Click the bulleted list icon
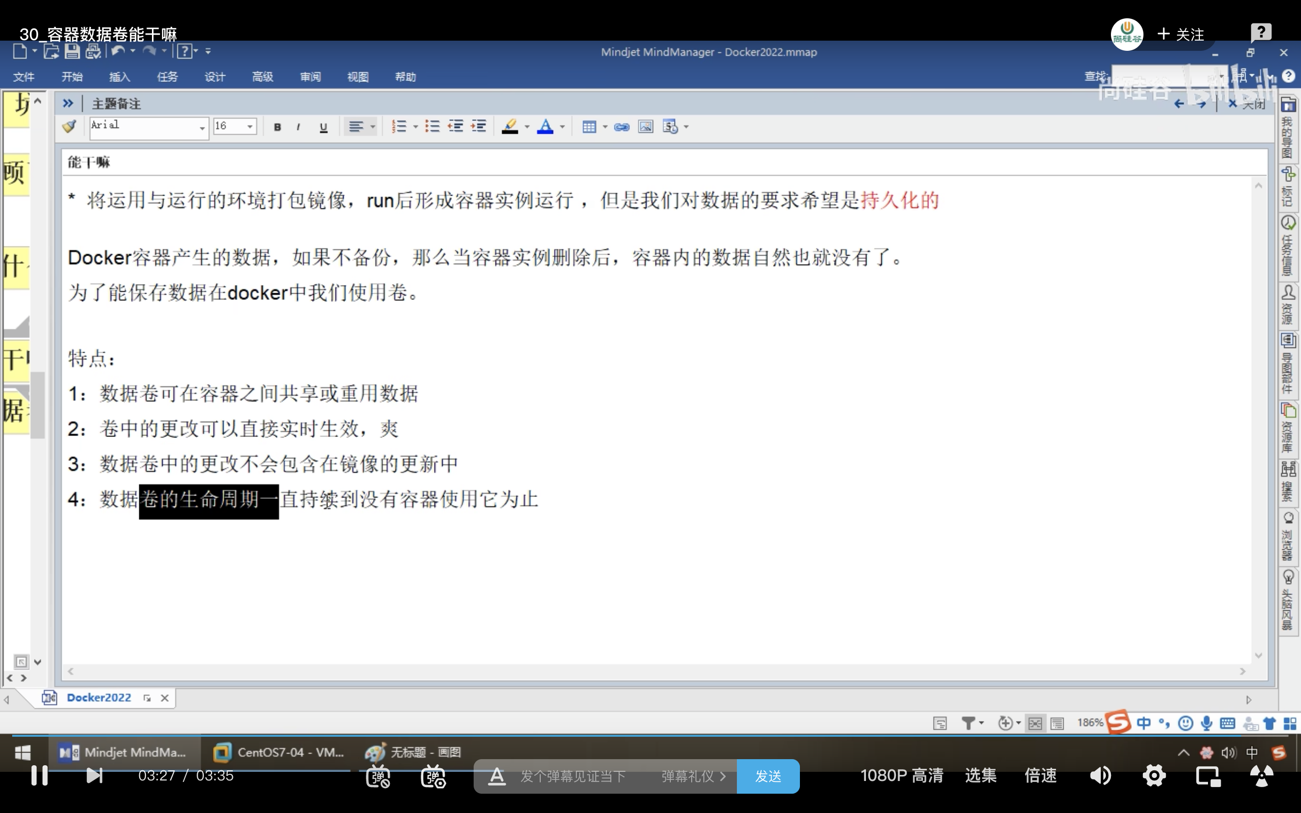The width and height of the screenshot is (1301, 813). 432,127
